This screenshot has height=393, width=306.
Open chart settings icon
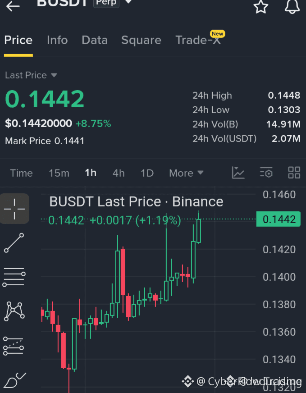tap(266, 173)
